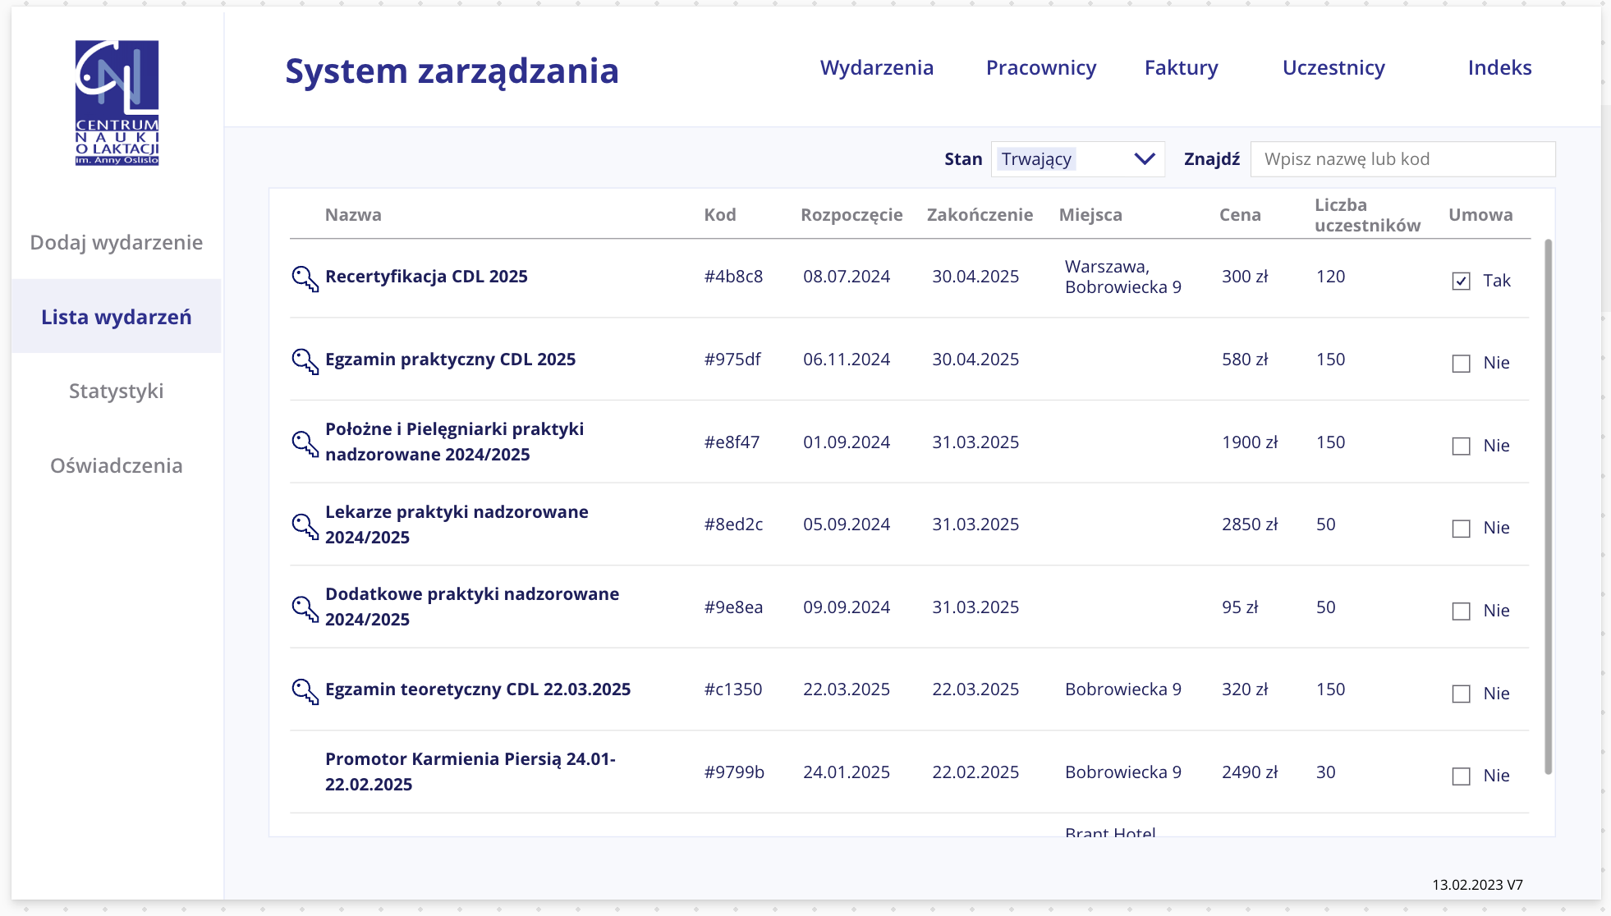Screen dimensions: 1611x916
Task: Select Dodaj wydarzenie in sidebar
Action: pos(117,242)
